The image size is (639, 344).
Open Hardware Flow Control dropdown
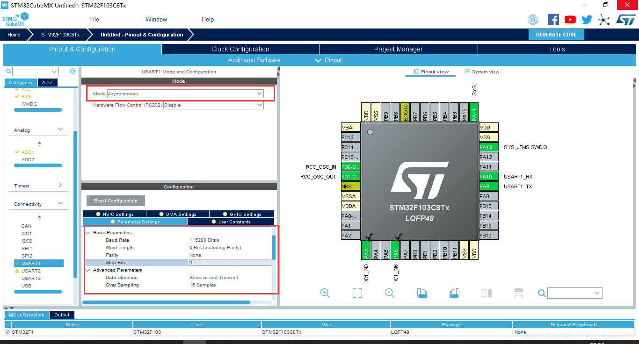pos(213,105)
